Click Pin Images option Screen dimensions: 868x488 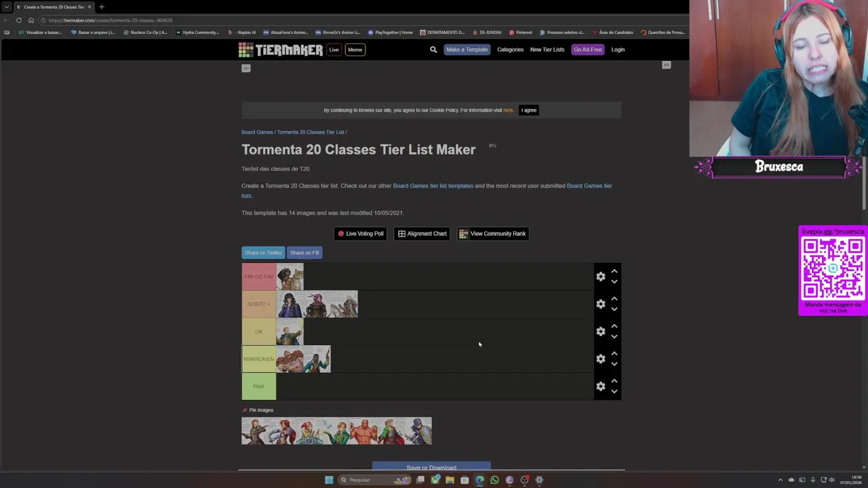[258, 410]
